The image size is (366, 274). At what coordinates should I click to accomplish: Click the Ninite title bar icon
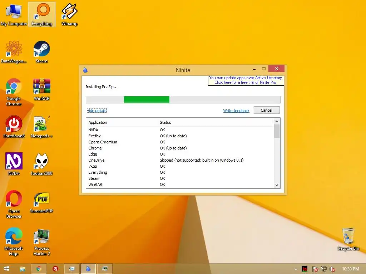(85, 70)
